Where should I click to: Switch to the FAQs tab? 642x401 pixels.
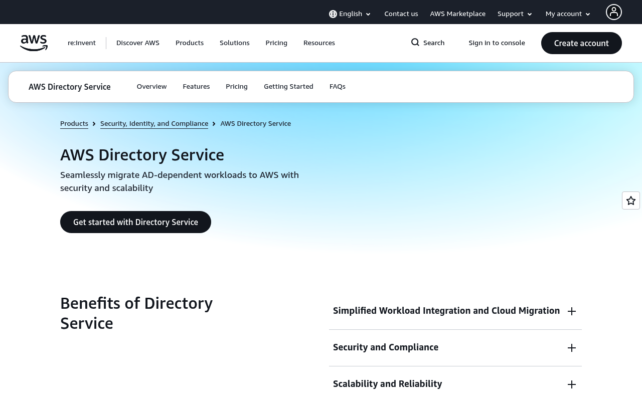click(x=338, y=87)
